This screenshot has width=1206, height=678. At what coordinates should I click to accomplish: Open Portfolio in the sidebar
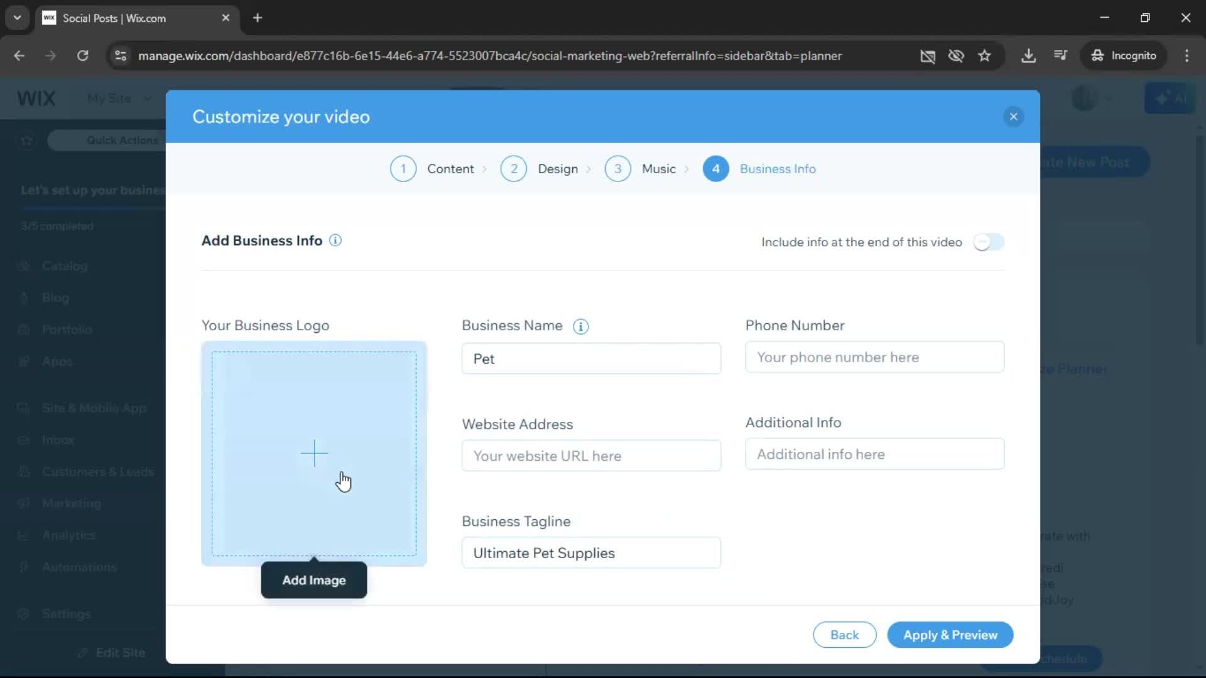pos(67,330)
